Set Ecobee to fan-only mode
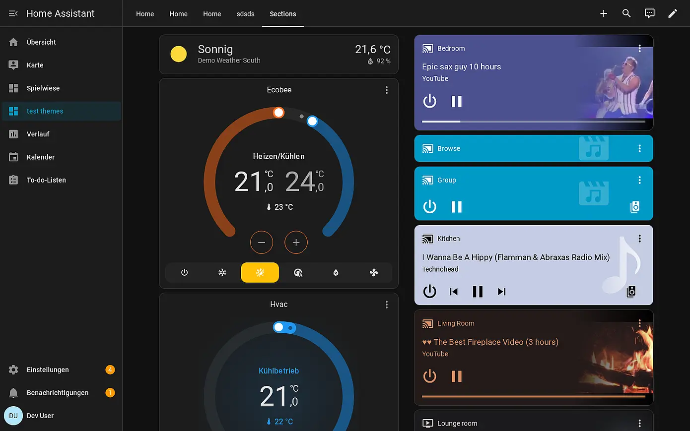This screenshot has width=690, height=431. click(374, 272)
